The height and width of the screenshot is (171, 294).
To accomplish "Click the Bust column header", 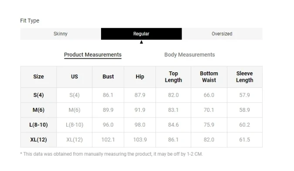I will coord(108,77).
